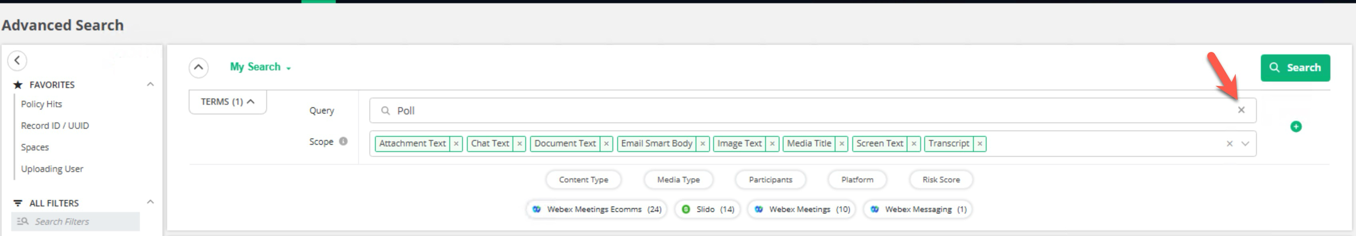1356x236 pixels.
Task: Open the Risk Score filter
Action: click(941, 180)
